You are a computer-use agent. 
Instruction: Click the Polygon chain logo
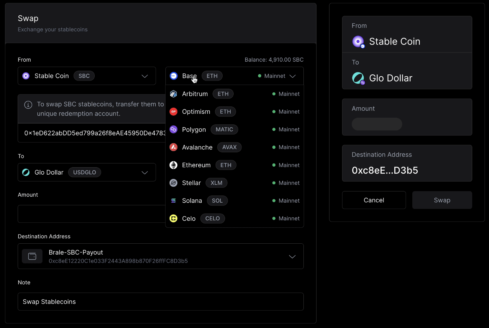[173, 129]
